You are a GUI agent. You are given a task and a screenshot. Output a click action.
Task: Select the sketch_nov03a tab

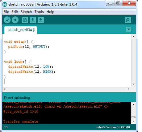point(20,30)
